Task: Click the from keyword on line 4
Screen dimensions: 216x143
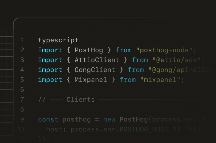Action: pos(136,70)
